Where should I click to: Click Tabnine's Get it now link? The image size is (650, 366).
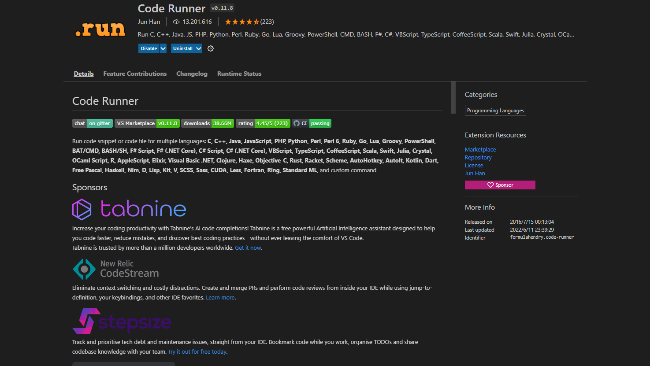point(248,248)
